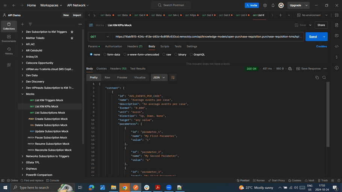Open the History sidebar panel
The width and height of the screenshot is (342, 192).
pyautogui.click(x=9, y=51)
